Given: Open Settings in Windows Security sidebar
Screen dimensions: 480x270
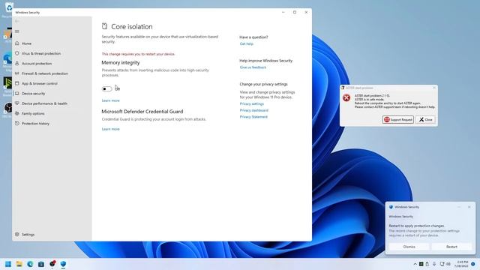Looking at the screenshot, I should coord(28,235).
